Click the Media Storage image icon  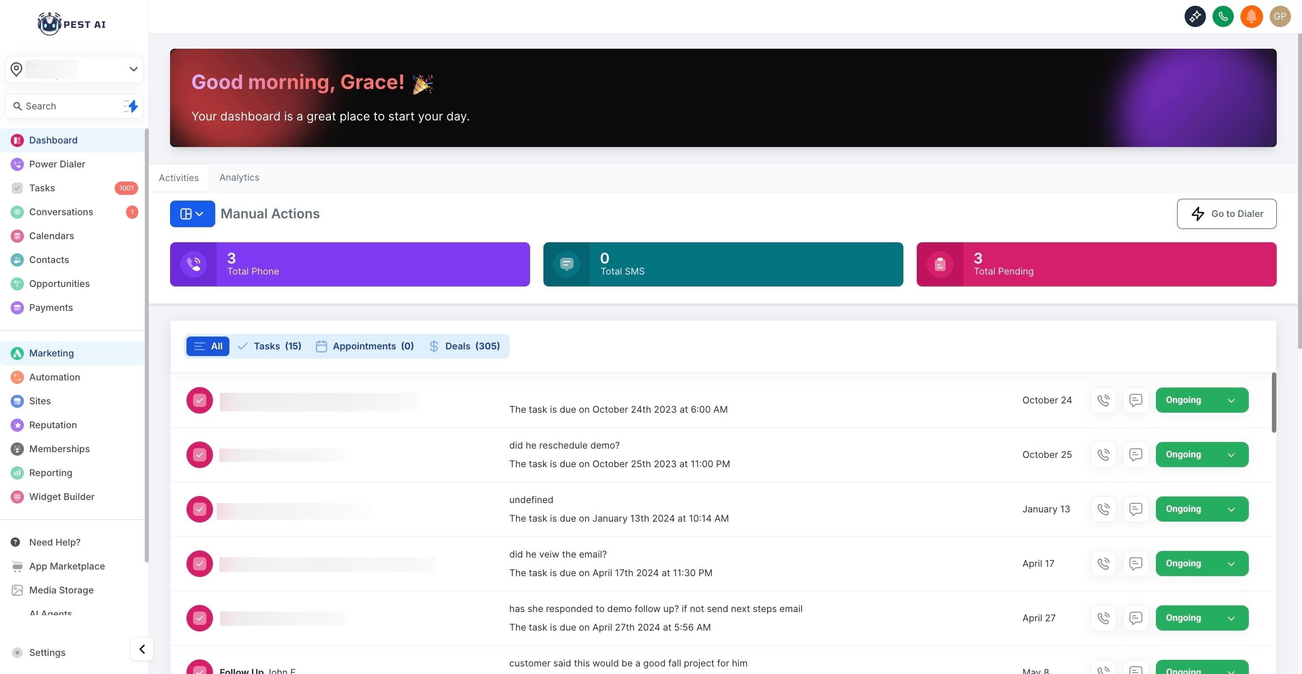(x=17, y=590)
